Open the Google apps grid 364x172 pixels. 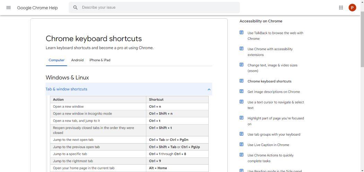pos(341,8)
